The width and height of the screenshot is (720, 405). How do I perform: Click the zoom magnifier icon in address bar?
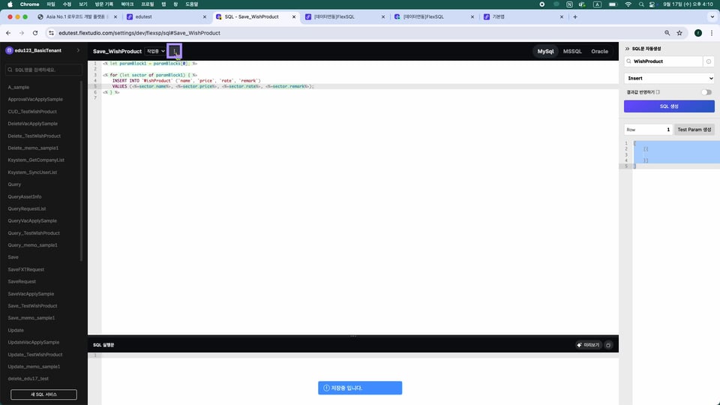(667, 33)
